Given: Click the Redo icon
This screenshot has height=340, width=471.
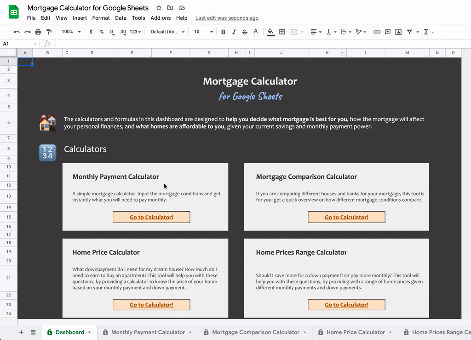Looking at the screenshot, I should (27, 32).
